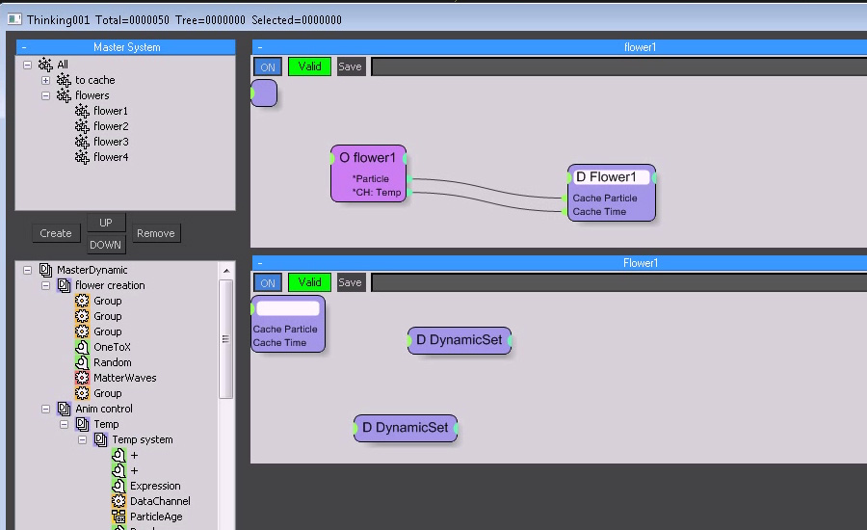Screen dimensions: 867x530
Task: Click the ParticleAge condition icon
Action: click(118, 517)
